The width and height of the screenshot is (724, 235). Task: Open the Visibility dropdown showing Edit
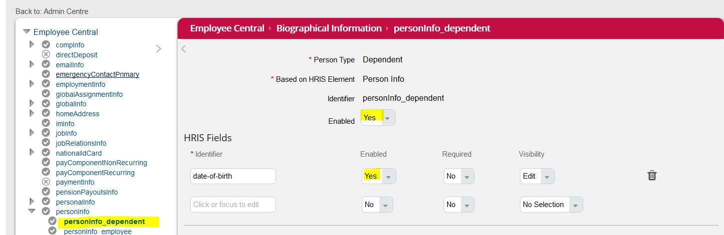tap(537, 176)
